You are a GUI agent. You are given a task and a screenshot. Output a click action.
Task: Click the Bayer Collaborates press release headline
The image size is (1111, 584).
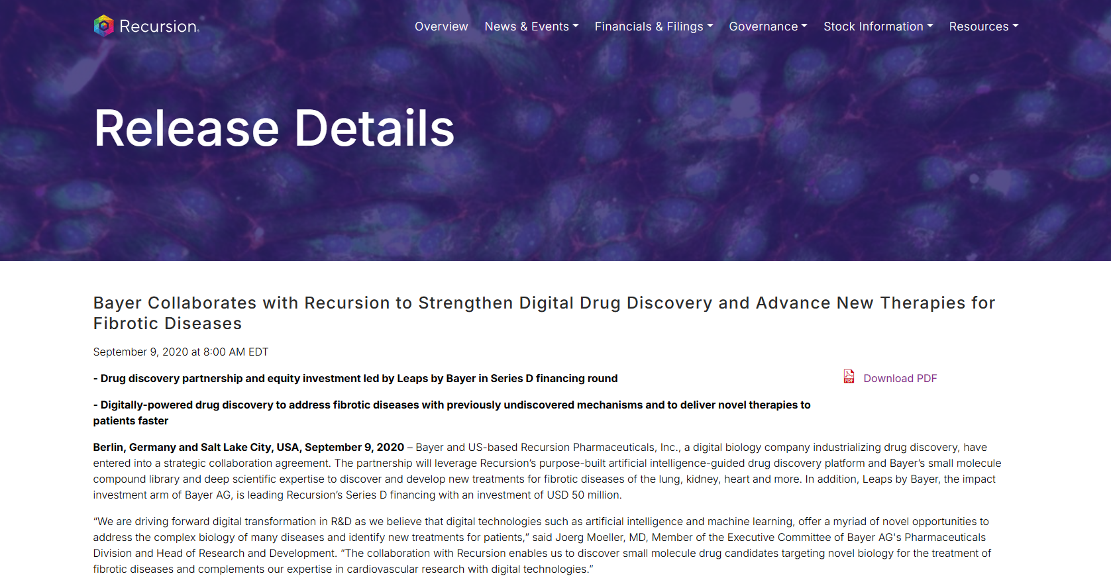(544, 313)
